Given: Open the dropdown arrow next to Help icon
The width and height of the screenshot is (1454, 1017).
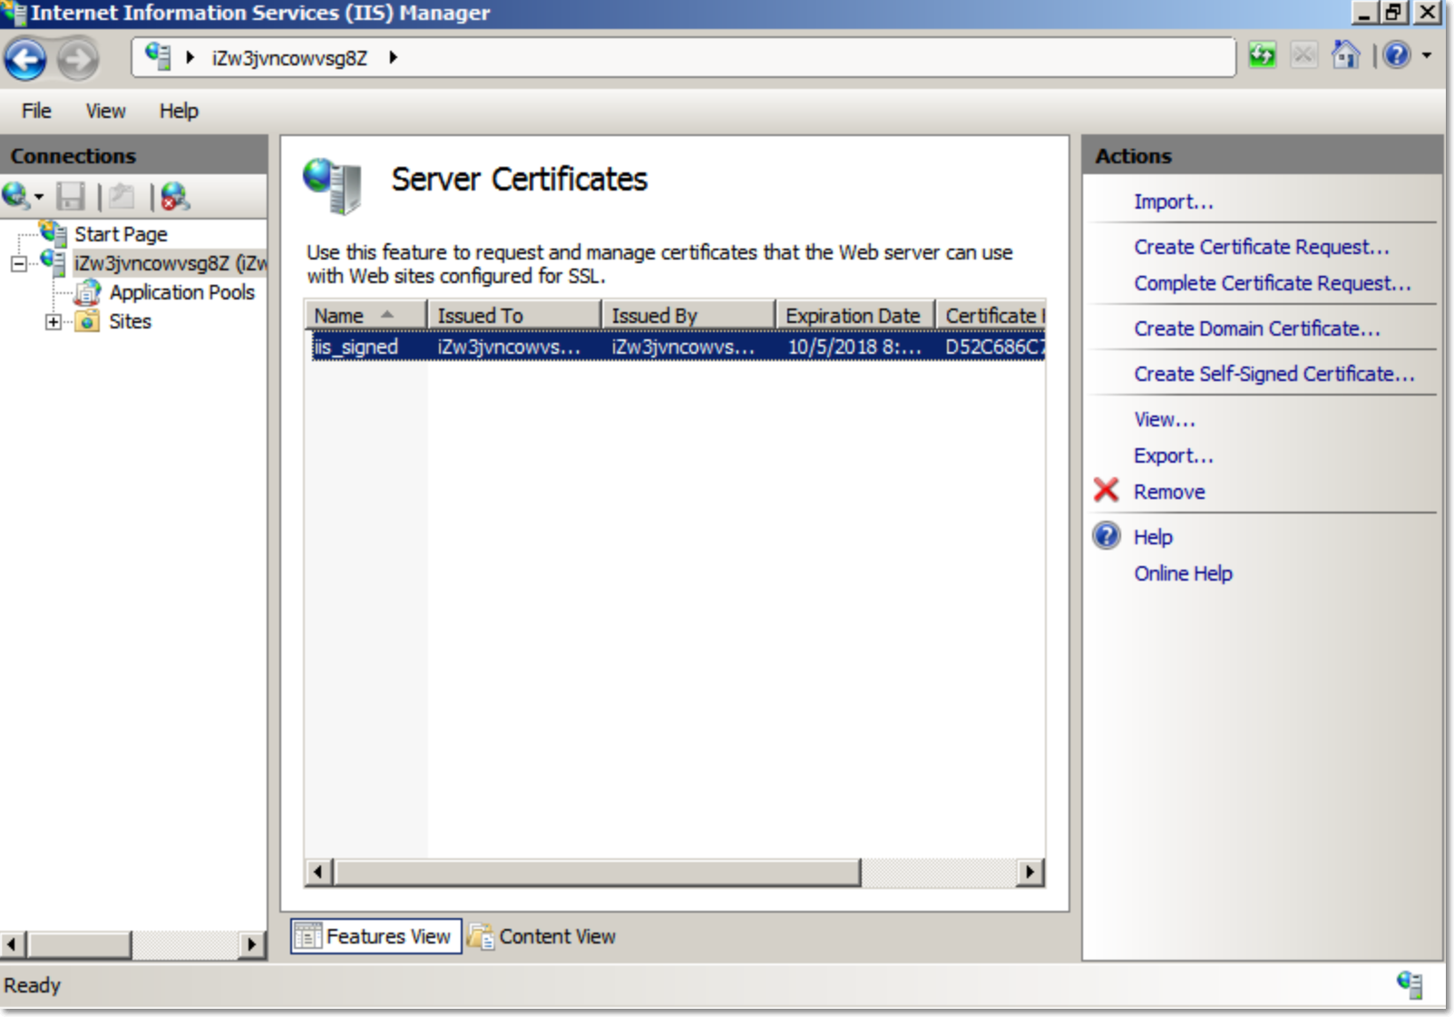Looking at the screenshot, I should (1427, 55).
